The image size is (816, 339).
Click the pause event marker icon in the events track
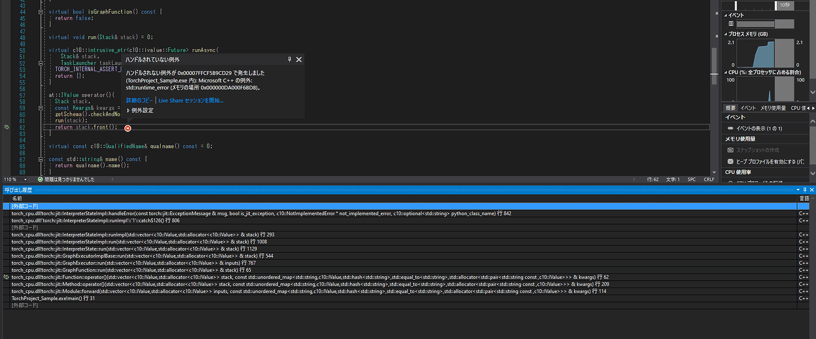pyautogui.click(x=731, y=24)
